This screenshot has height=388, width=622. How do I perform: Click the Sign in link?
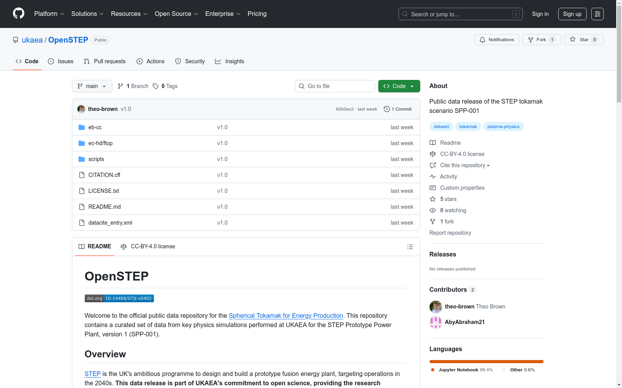(x=540, y=14)
